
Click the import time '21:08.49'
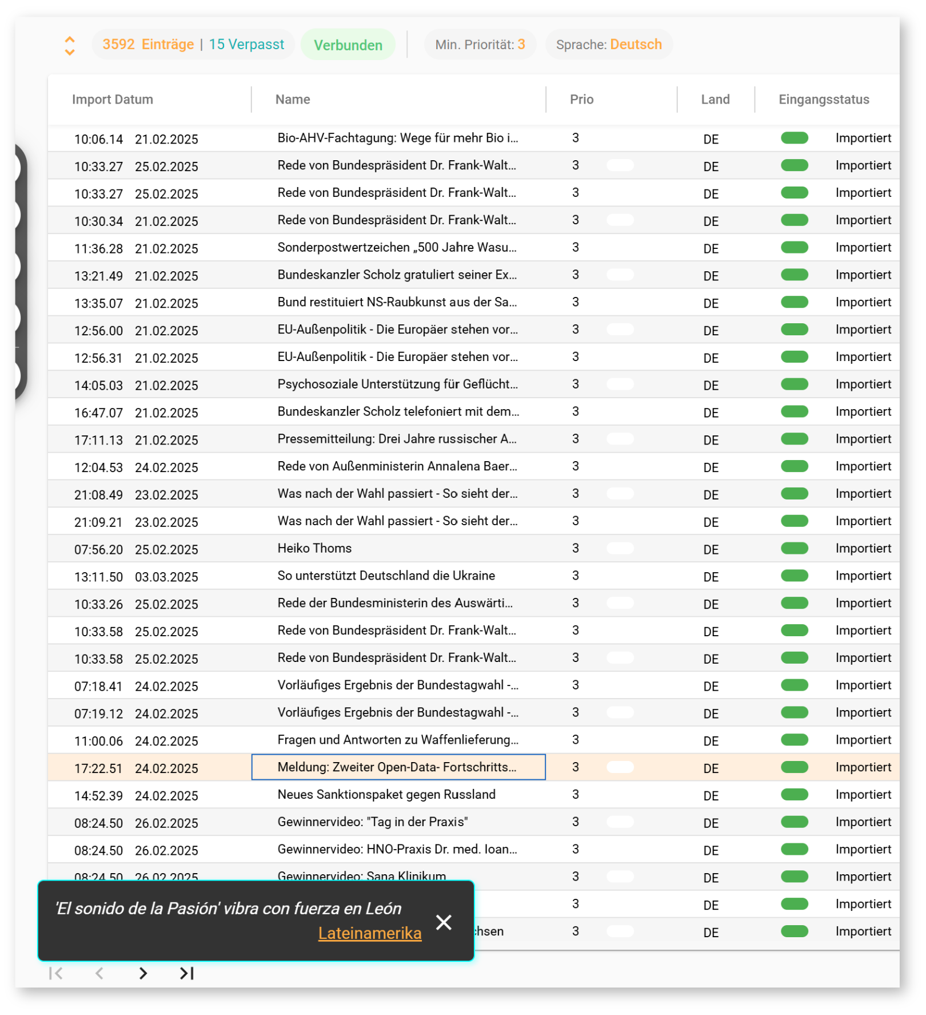coord(98,495)
